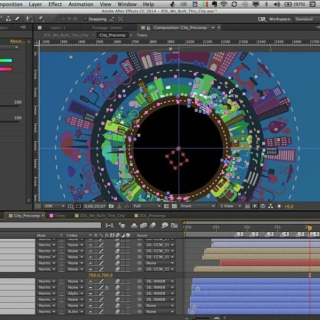Click the battery status in menu bar

[x=294, y=4]
